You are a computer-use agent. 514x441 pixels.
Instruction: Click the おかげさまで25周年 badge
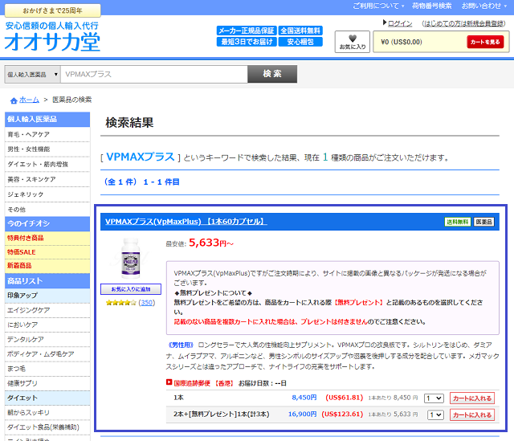(52, 10)
